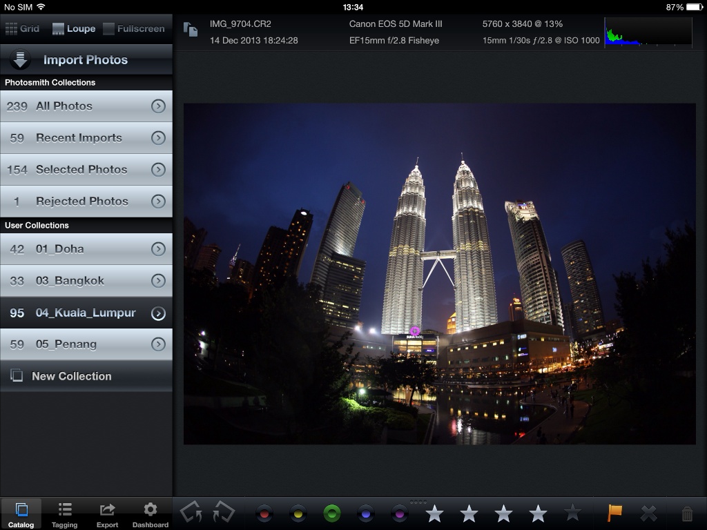Tap the Photosmith Collections header
707x530 pixels.
tap(50, 83)
